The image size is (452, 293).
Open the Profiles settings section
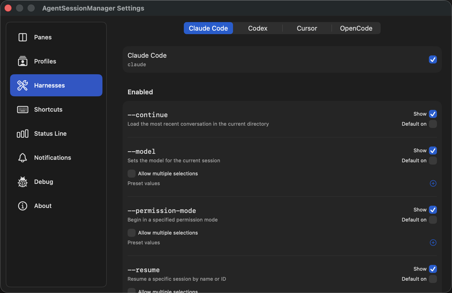point(56,61)
